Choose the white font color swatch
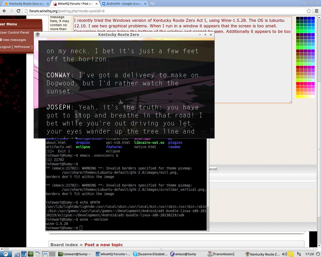This screenshot has height=257, width=321. (313, 97)
